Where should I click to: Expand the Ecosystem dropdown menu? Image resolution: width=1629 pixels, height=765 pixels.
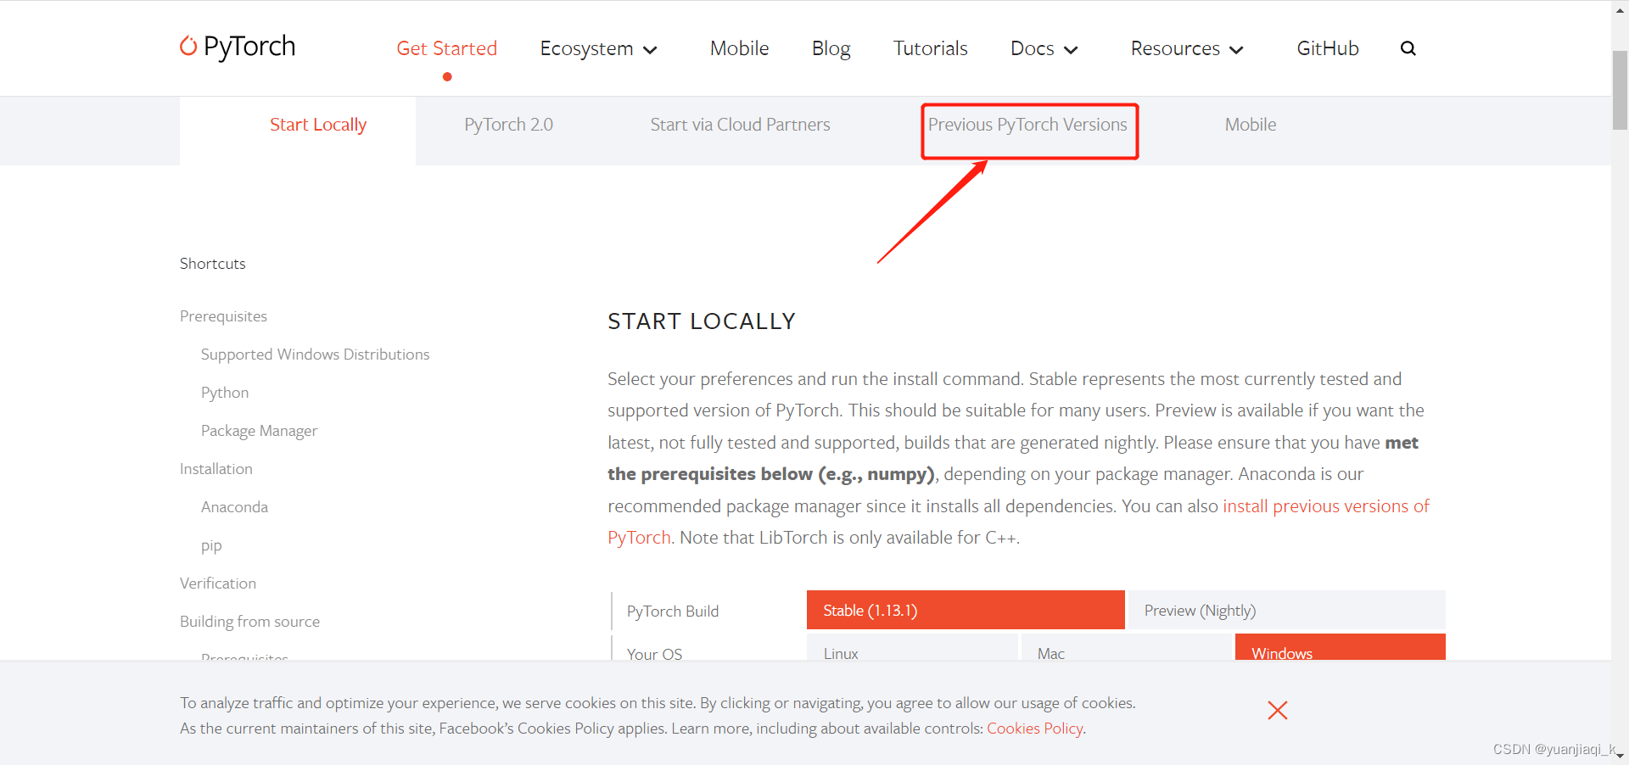599,49
